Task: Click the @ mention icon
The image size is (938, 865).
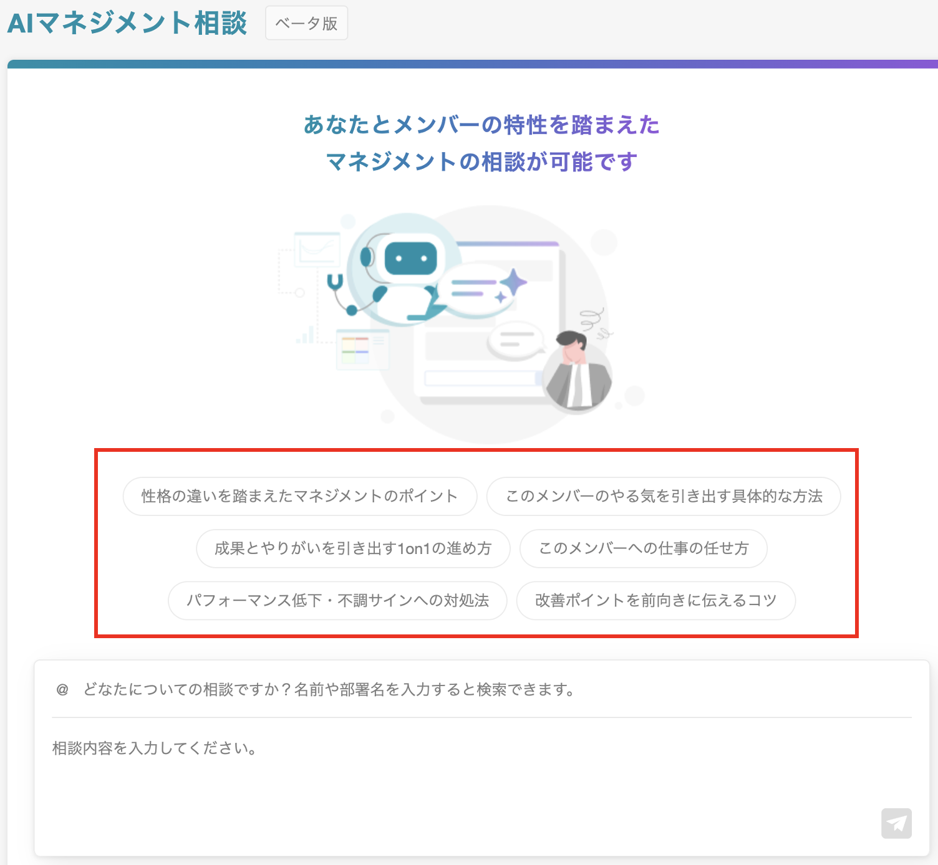Action: coord(62,689)
